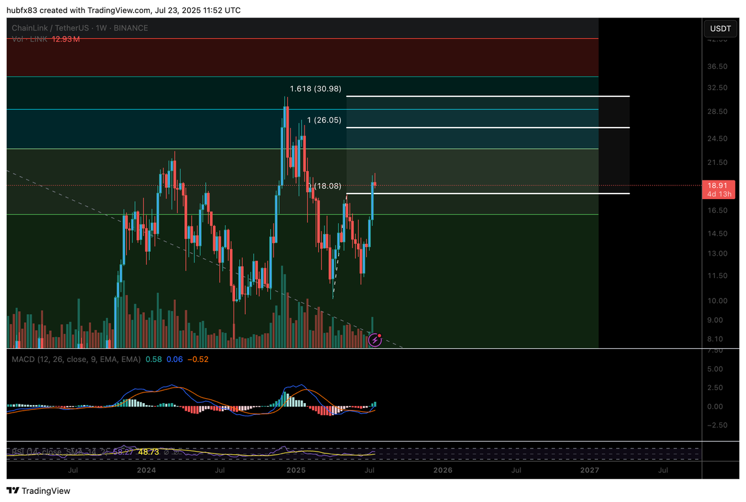Click the −2.50 MACD axis label

click(717, 425)
